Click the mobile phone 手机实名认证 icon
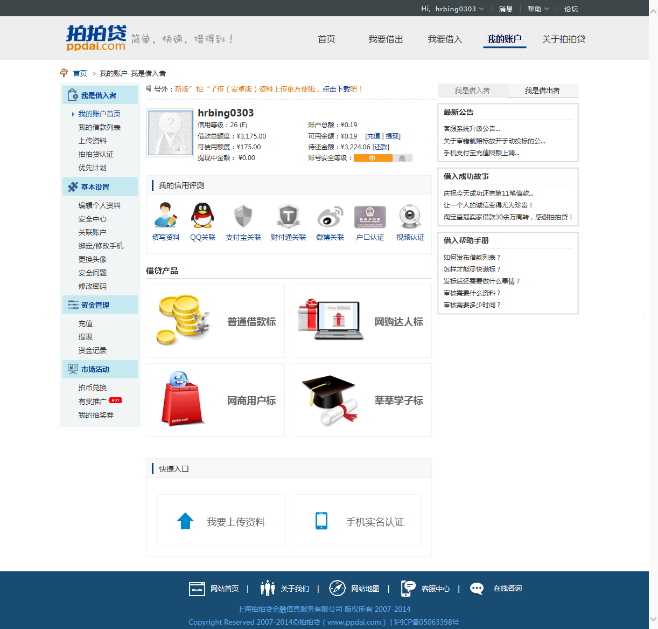The height and width of the screenshot is (629, 658). [x=321, y=521]
